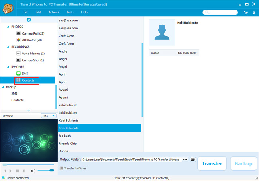Click the small arrow below sidebar tree

click(29, 111)
